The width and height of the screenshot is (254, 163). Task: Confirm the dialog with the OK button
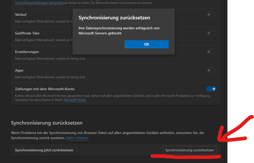click(x=147, y=44)
